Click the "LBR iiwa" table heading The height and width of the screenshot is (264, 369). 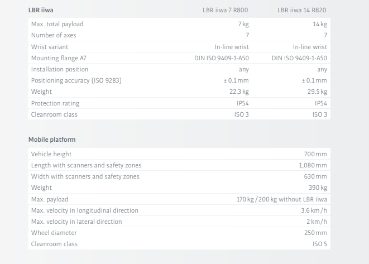point(41,11)
